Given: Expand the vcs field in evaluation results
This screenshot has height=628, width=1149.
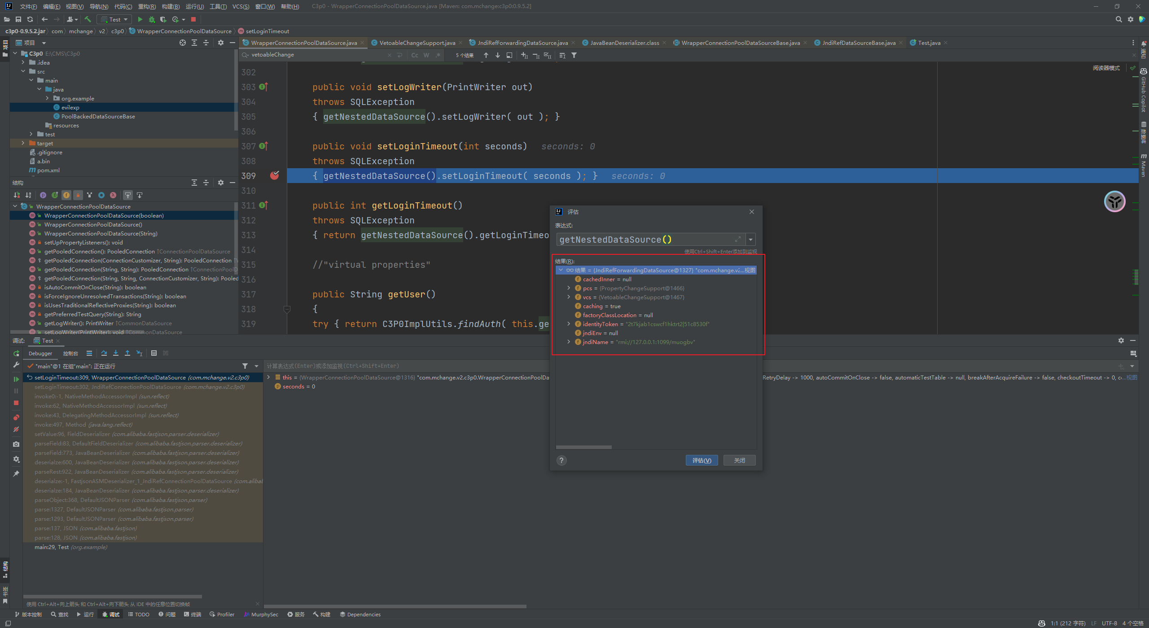Looking at the screenshot, I should tap(569, 297).
